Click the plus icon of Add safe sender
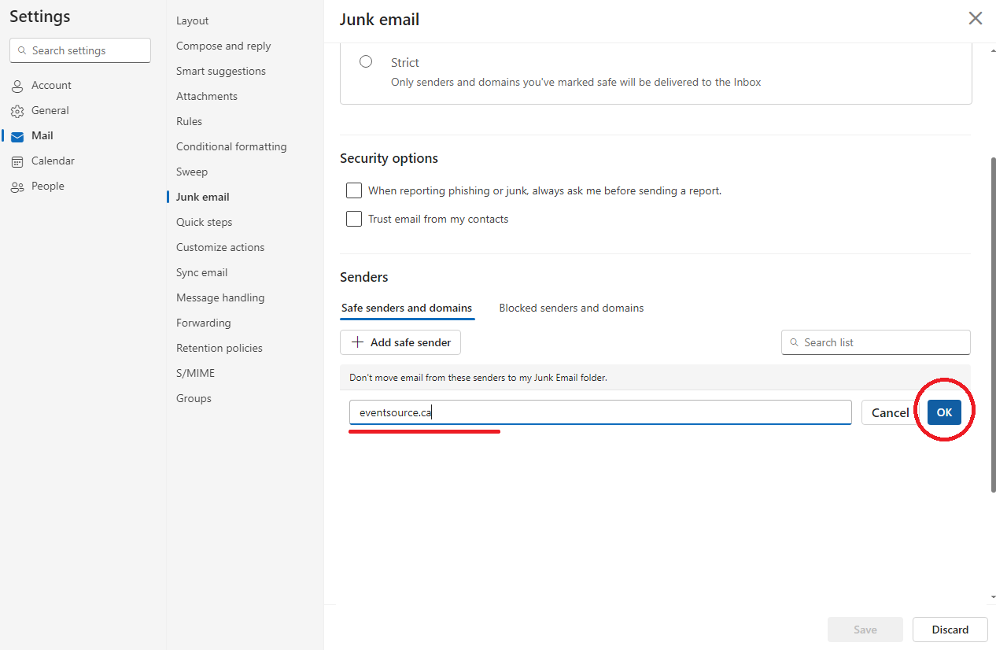 tap(358, 342)
